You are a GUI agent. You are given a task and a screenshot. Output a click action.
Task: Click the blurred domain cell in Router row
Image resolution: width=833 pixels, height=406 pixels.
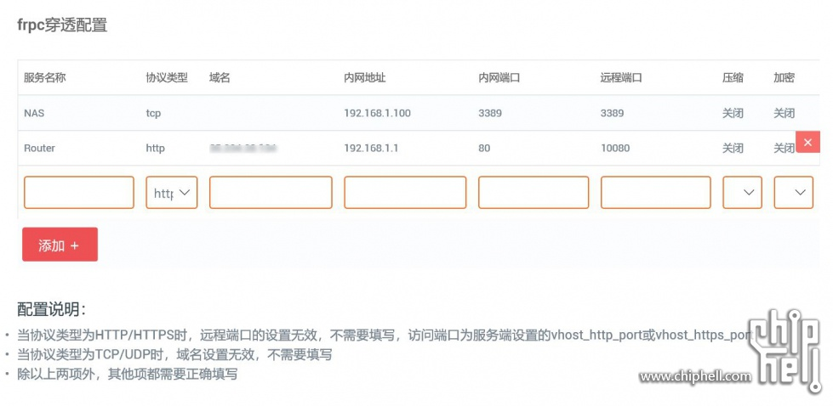pyautogui.click(x=243, y=148)
